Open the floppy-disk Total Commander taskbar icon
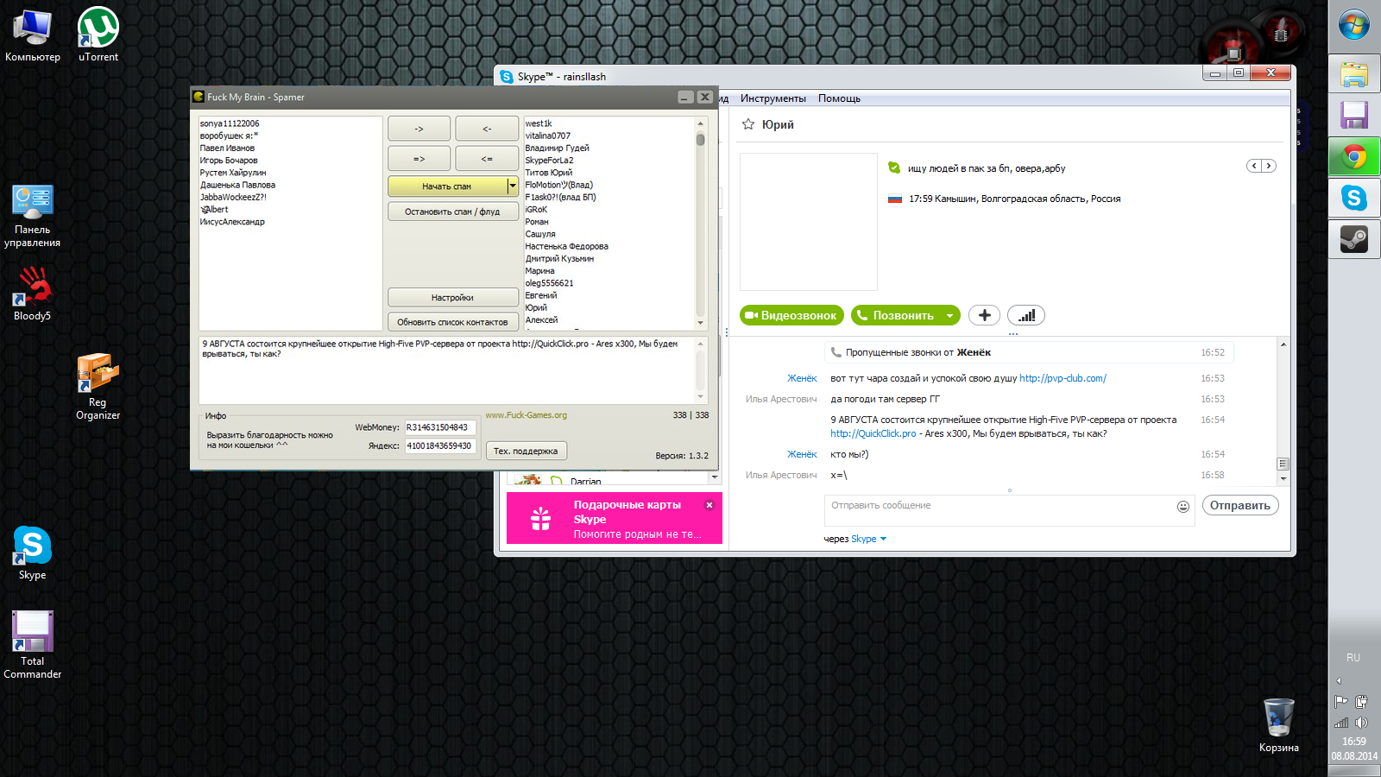The height and width of the screenshot is (777, 1381). [1354, 116]
